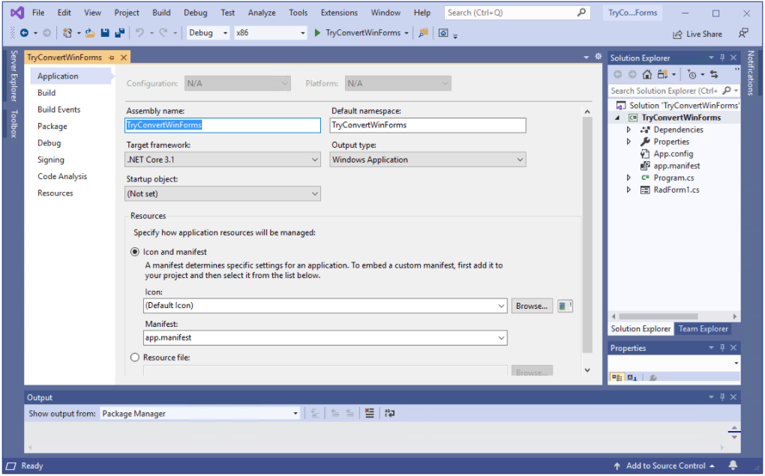The image size is (765, 476).
Task: Open Search Solution Explorer with the magnifier icon
Action: [x=726, y=90]
